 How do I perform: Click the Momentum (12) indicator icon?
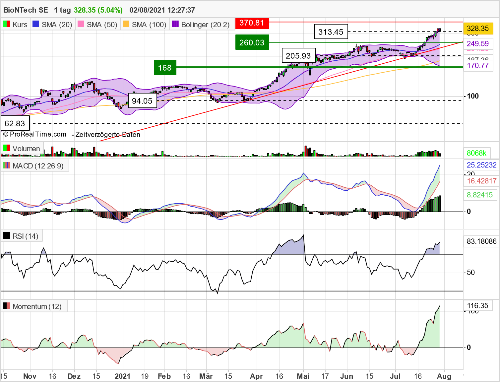(x=6, y=306)
